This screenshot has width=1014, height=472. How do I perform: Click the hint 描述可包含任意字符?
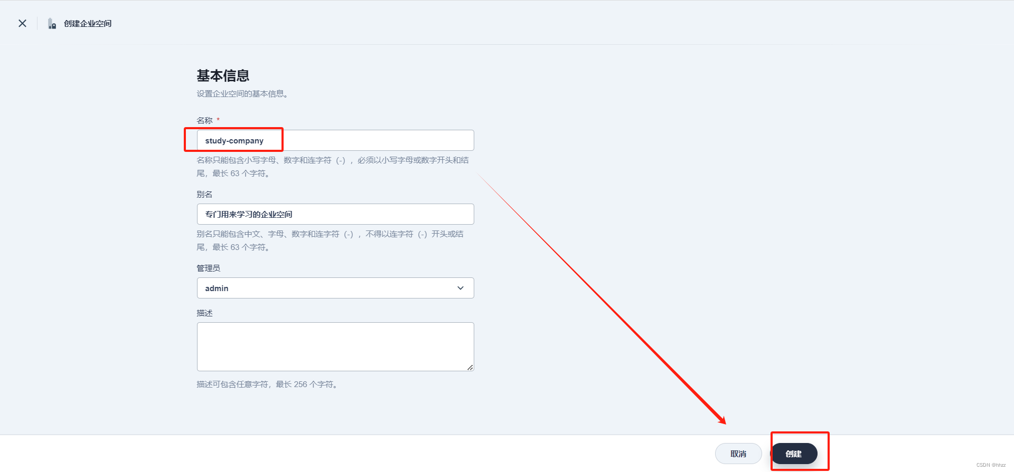coord(268,384)
